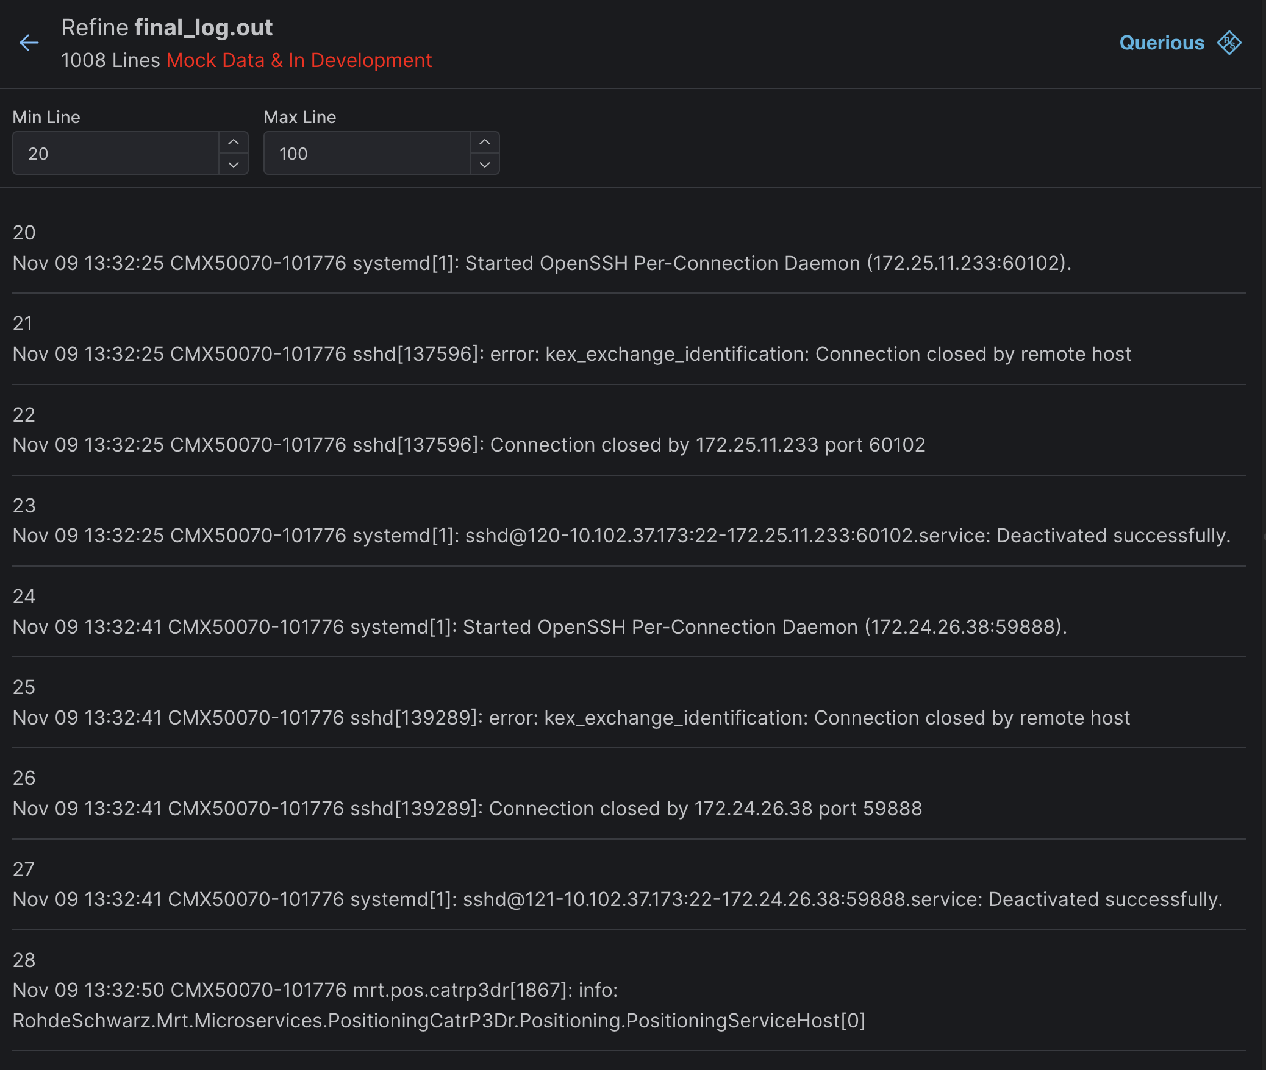The width and height of the screenshot is (1266, 1070).
Task: Focus the Max Line input field
Action: [367, 154]
